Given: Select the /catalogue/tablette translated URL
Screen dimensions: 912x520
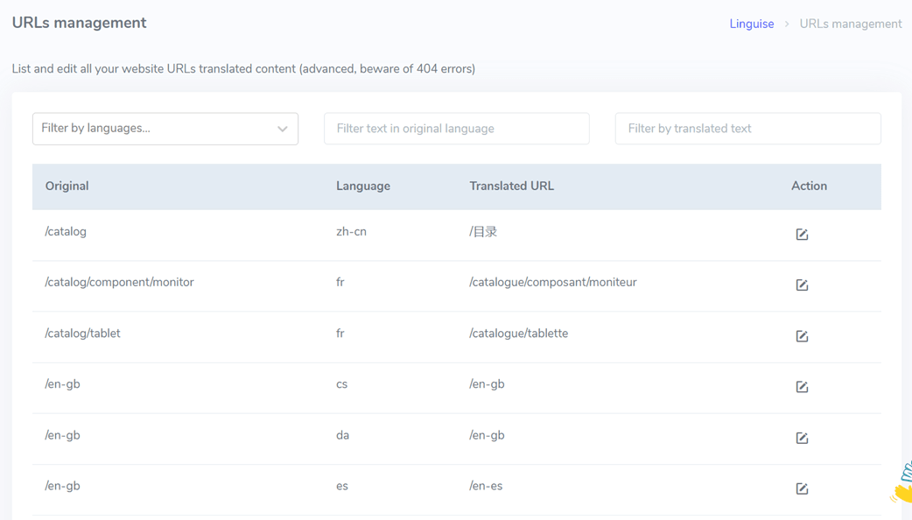Looking at the screenshot, I should point(518,334).
